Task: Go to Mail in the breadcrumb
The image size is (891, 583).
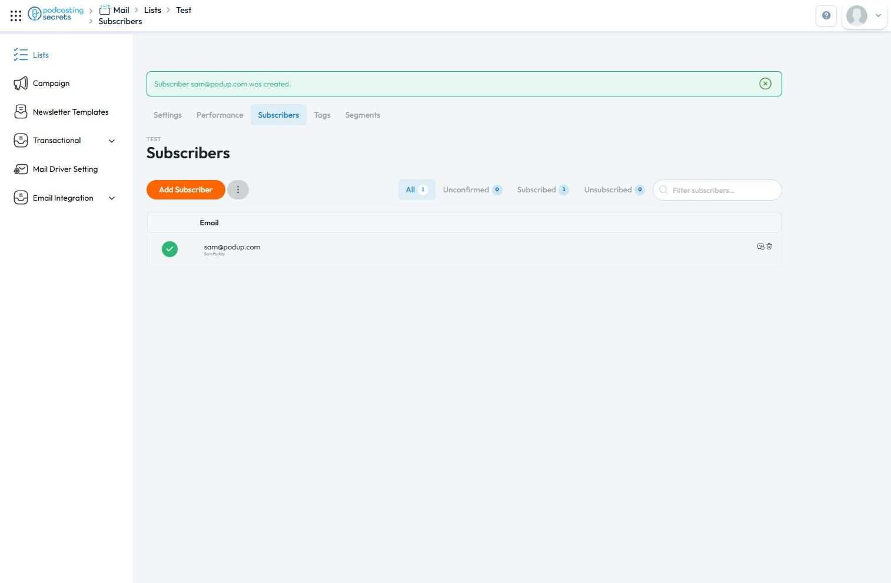Action: pos(115,10)
